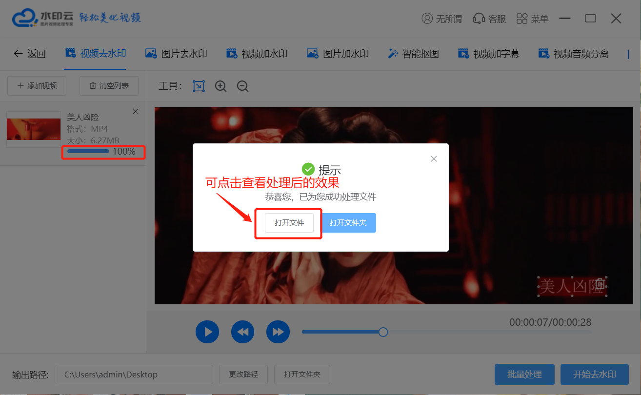
Task: Maximize the application window
Action: pos(591,19)
